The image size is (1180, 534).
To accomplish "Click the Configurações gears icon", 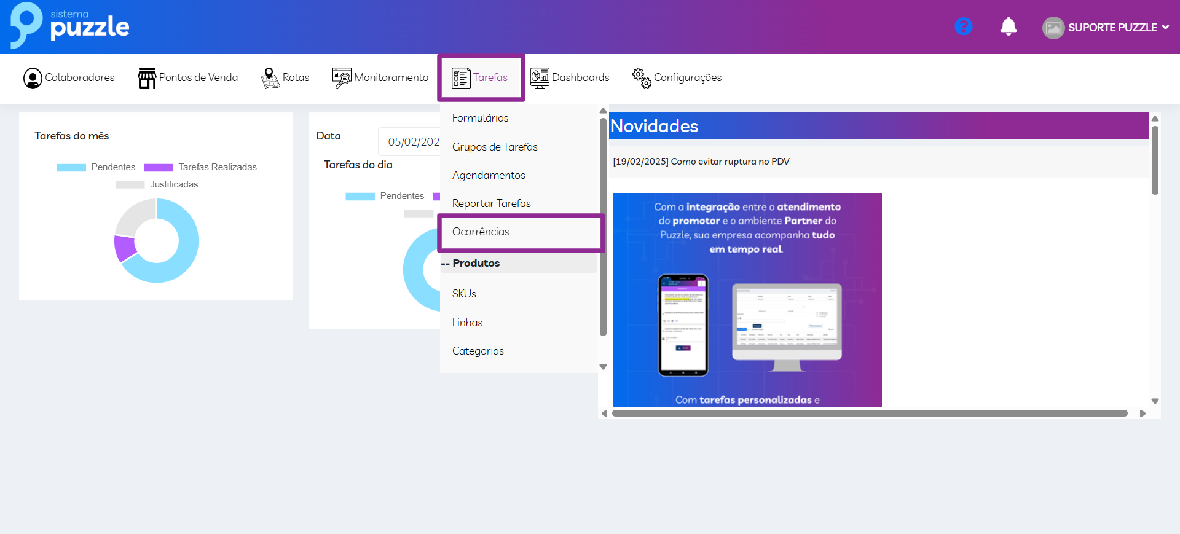I will pos(642,78).
